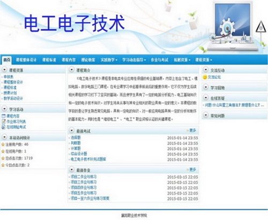The height and width of the screenshot is (220, 268).
Task: Click the smiley icon beside 交流论坛
Action: (x=205, y=77)
